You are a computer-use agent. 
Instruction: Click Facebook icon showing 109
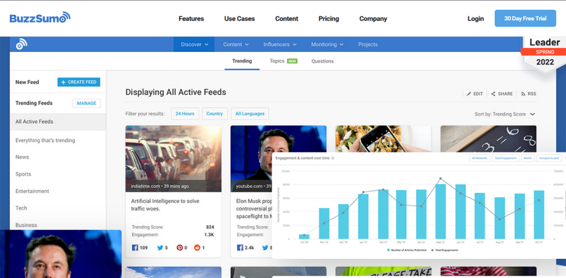point(135,248)
